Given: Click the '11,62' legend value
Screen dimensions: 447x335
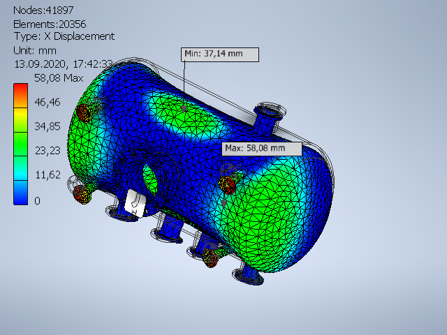Looking at the screenshot, I should click(47, 175).
